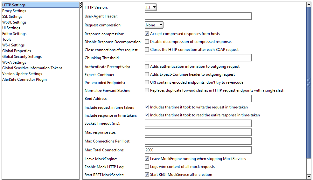Enable Logs wire content of mock requests
Viewport: 313px width, 180px height.
147,166
